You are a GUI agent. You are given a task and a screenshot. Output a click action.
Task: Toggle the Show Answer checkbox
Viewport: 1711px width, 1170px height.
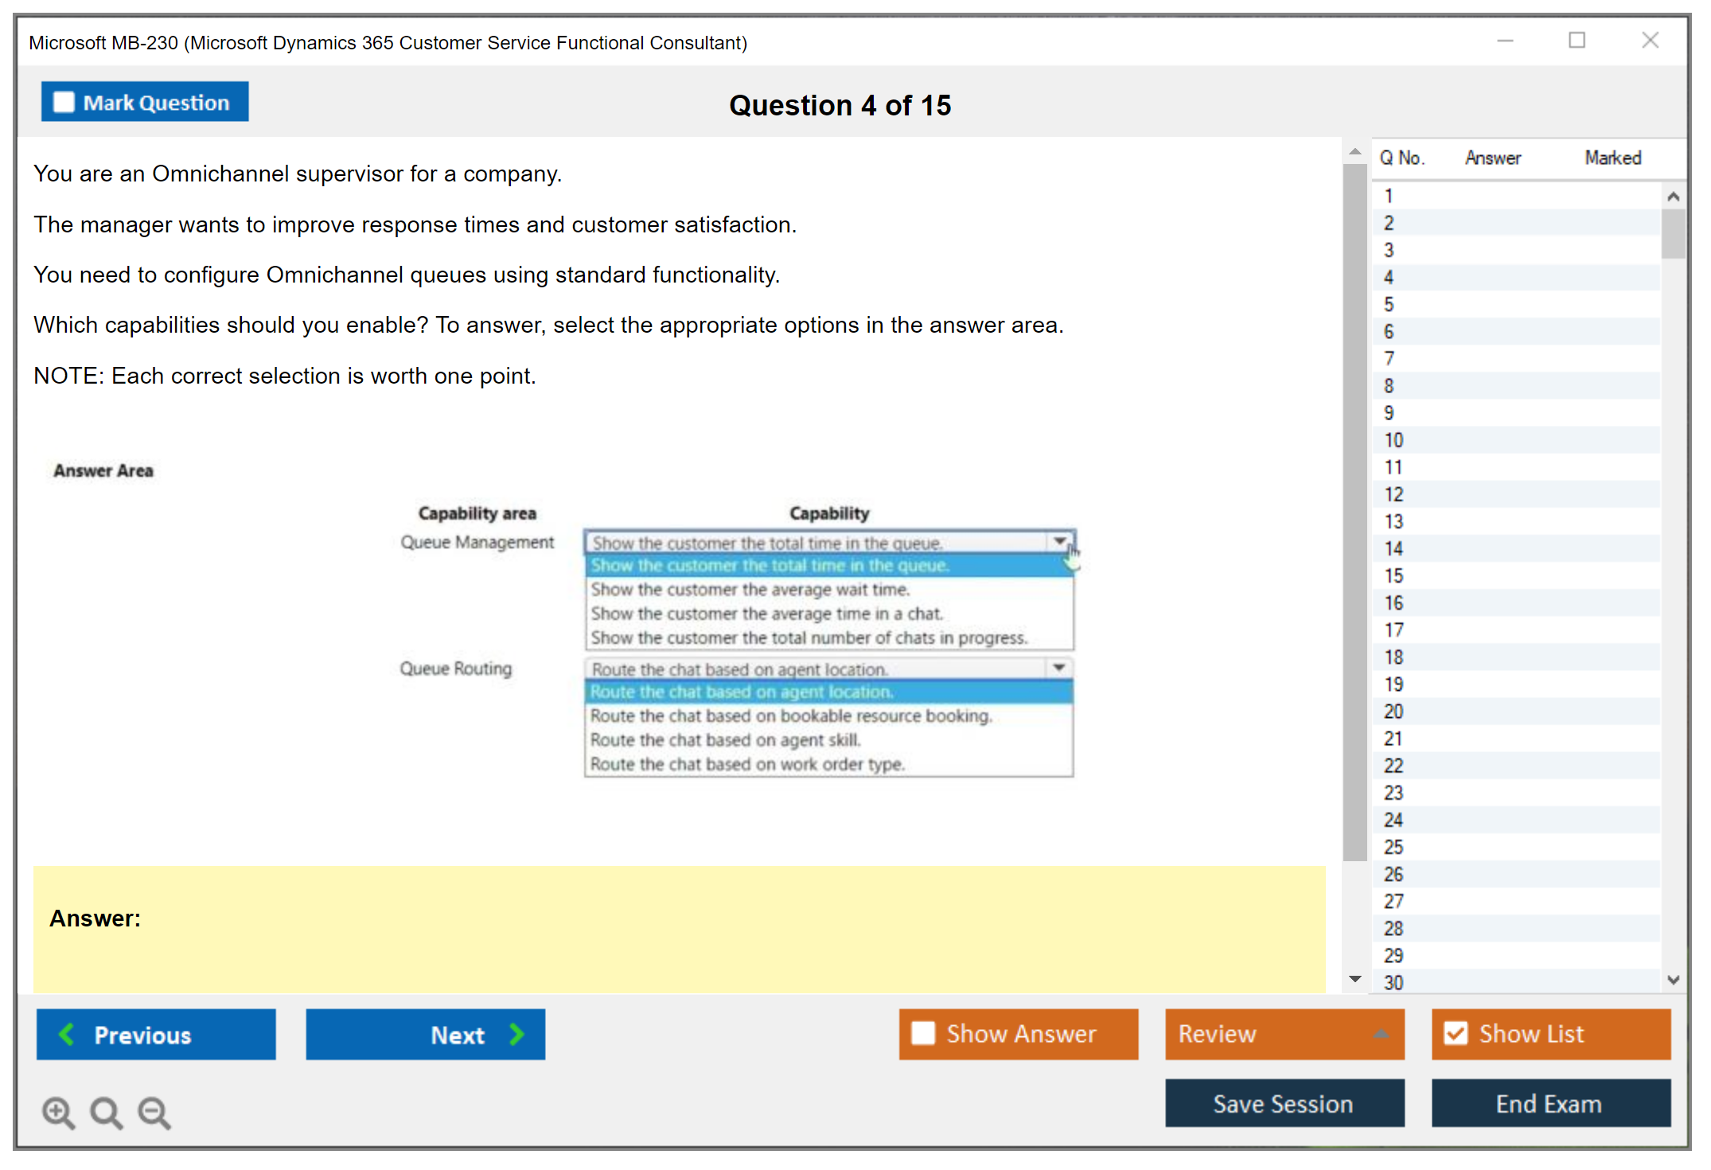pyautogui.click(x=923, y=1033)
